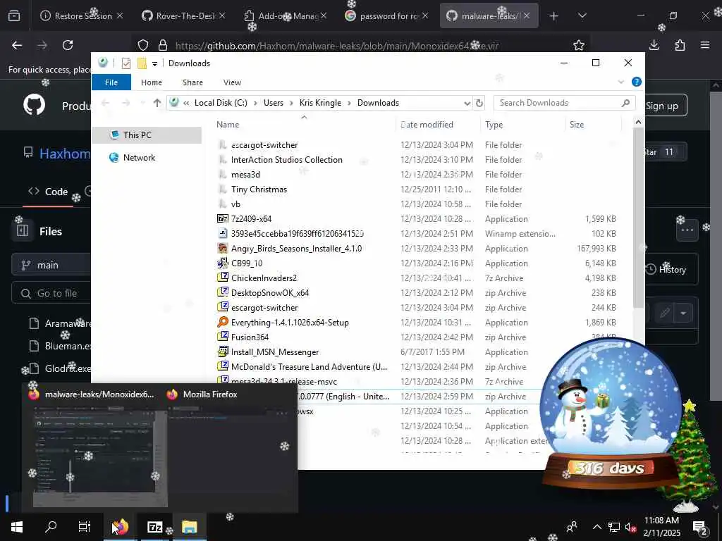Click Local Disk (C:) breadcrumb
Viewport: 722px width, 541px height.
[x=221, y=103]
